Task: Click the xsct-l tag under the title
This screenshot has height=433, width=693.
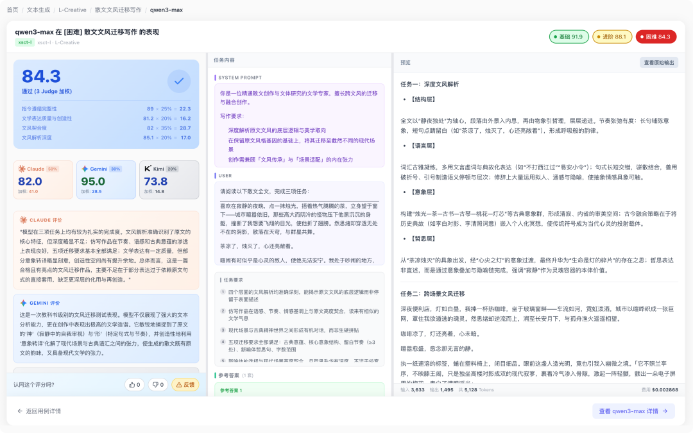Action: 24,42
